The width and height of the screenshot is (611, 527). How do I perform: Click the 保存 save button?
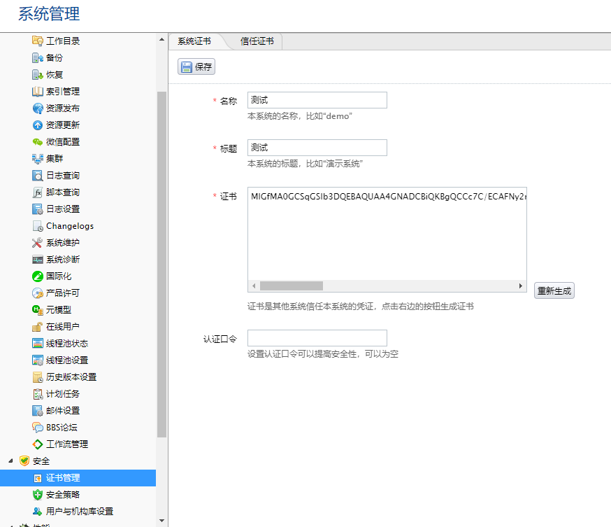196,66
